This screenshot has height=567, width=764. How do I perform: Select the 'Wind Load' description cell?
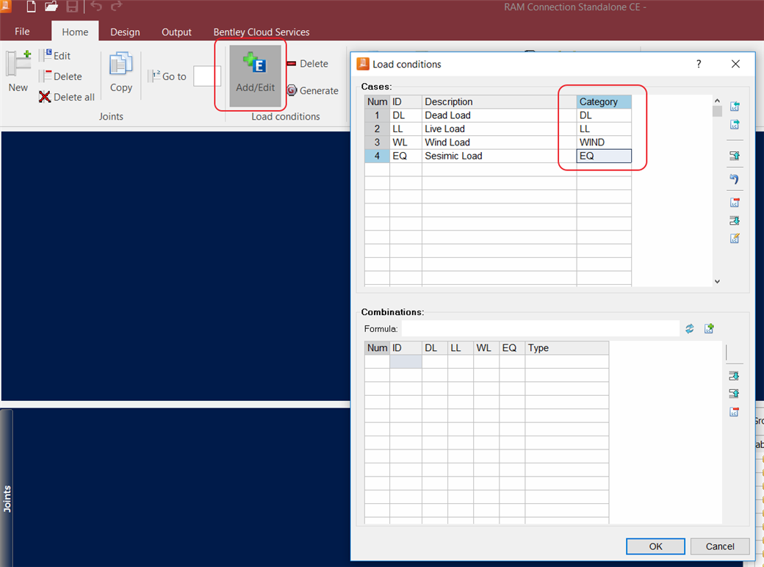(499, 142)
